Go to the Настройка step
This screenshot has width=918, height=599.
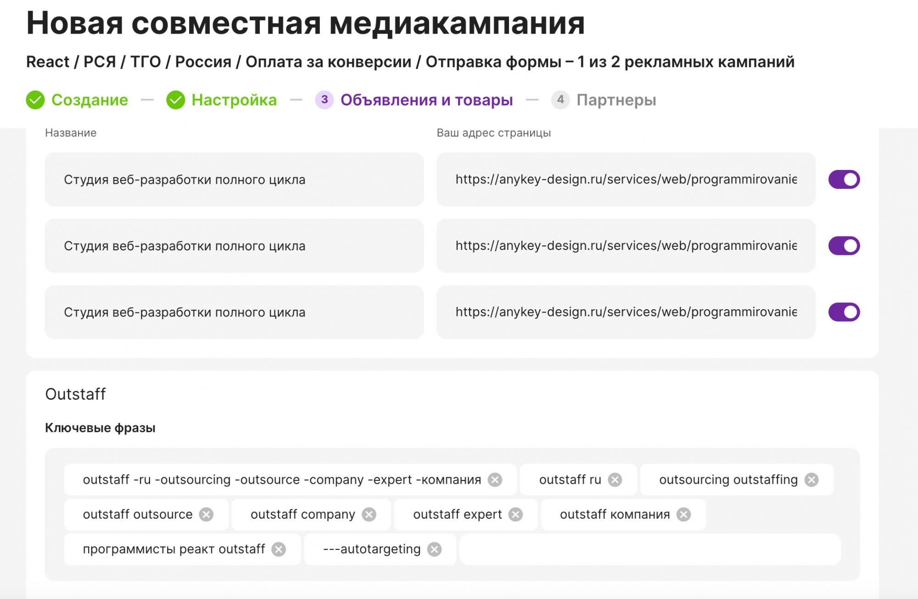tap(234, 100)
